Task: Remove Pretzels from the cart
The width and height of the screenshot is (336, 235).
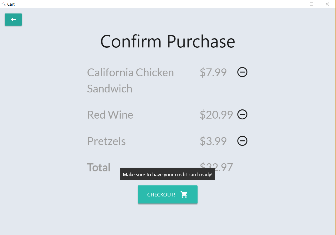Action: [242, 141]
